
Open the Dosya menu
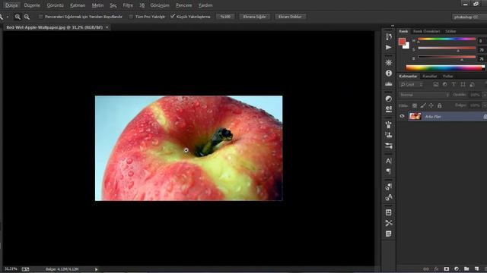click(x=11, y=5)
